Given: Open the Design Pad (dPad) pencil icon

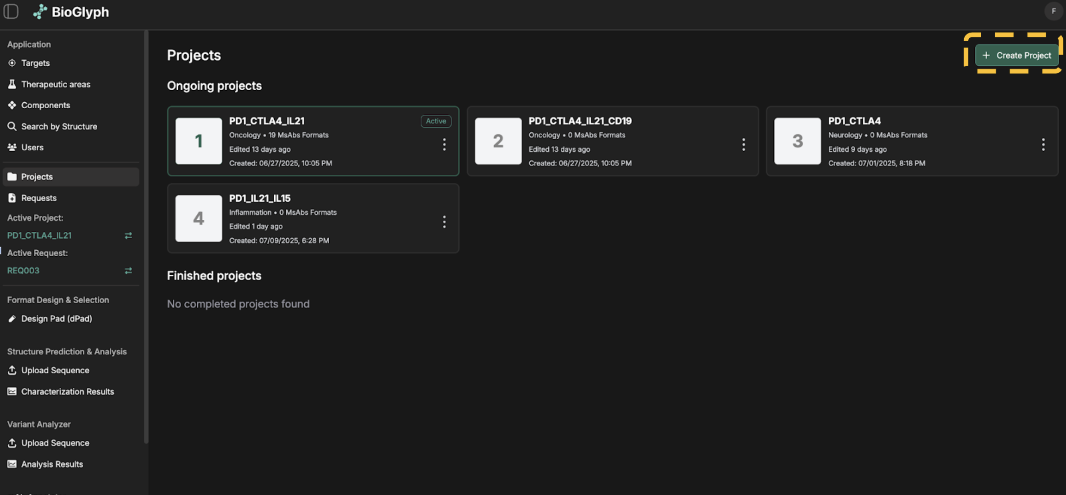Looking at the screenshot, I should coord(12,319).
